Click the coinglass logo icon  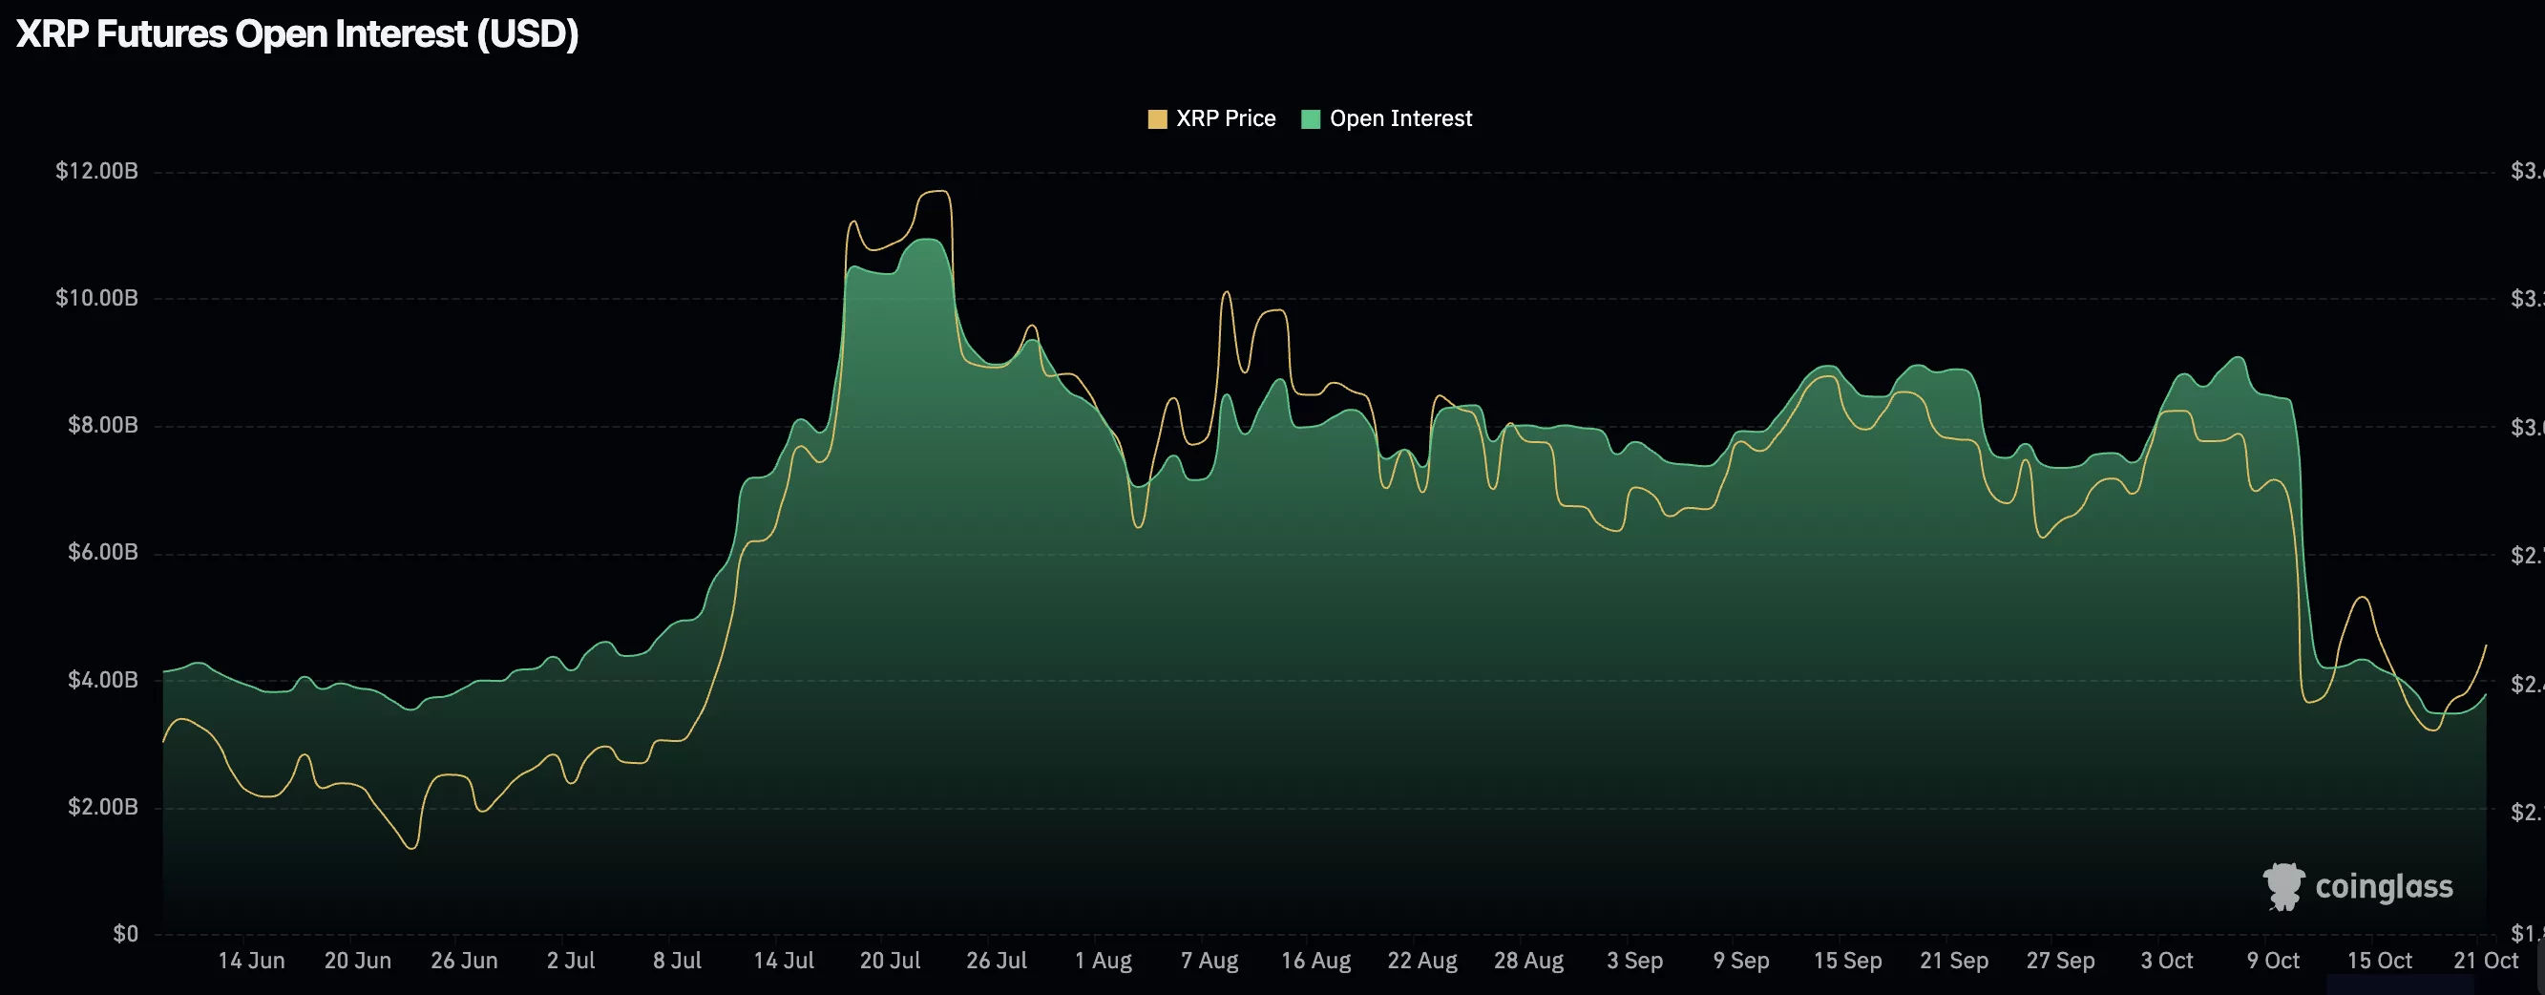2282,885
